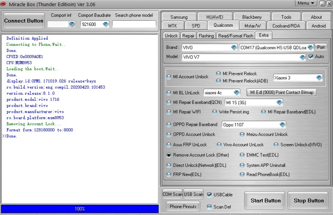
Task: Select MI Account Unlock radio option
Action: point(169,77)
